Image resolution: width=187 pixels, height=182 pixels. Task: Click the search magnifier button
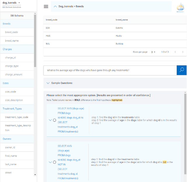coord(181,70)
